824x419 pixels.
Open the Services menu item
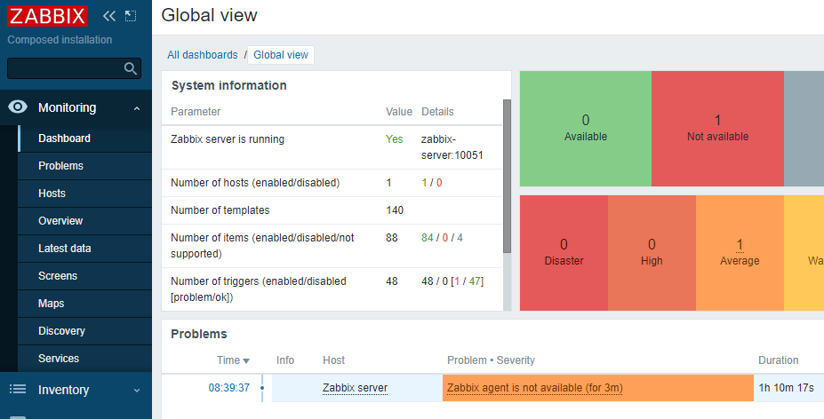tap(84, 359)
